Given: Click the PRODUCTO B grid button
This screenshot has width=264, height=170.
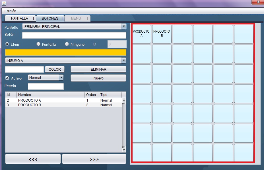Looking at the screenshot, I should (162, 34).
